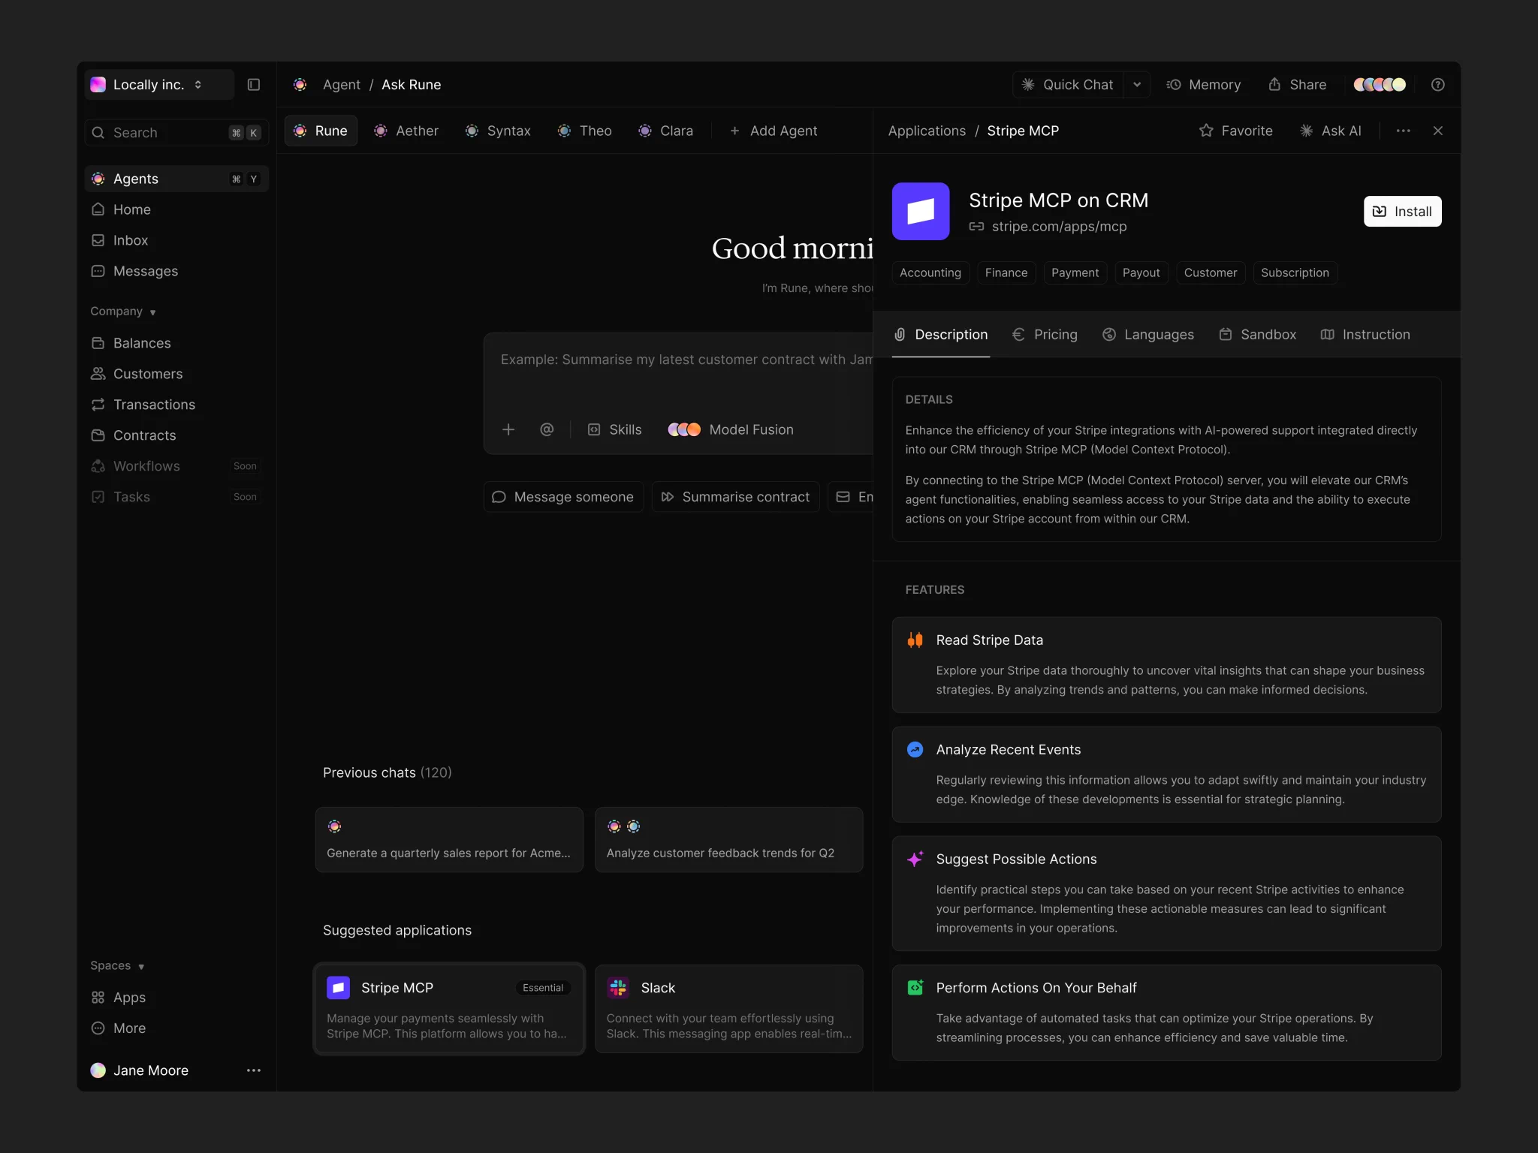Focus the sidebar Search field

pyautogui.click(x=176, y=133)
